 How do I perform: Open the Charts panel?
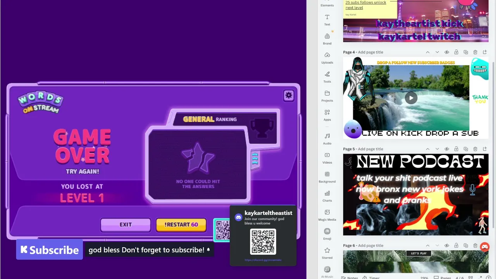click(327, 196)
